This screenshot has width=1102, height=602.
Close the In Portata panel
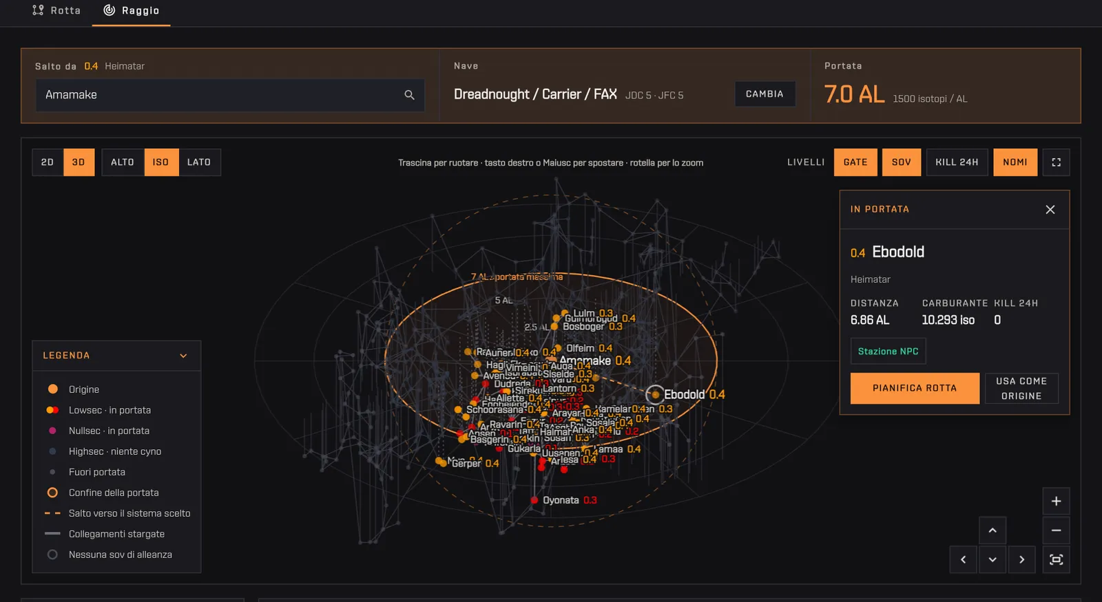click(1050, 210)
